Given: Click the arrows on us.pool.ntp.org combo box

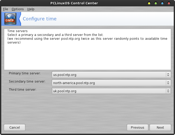Looking at the screenshot, I should [x=168, y=75].
